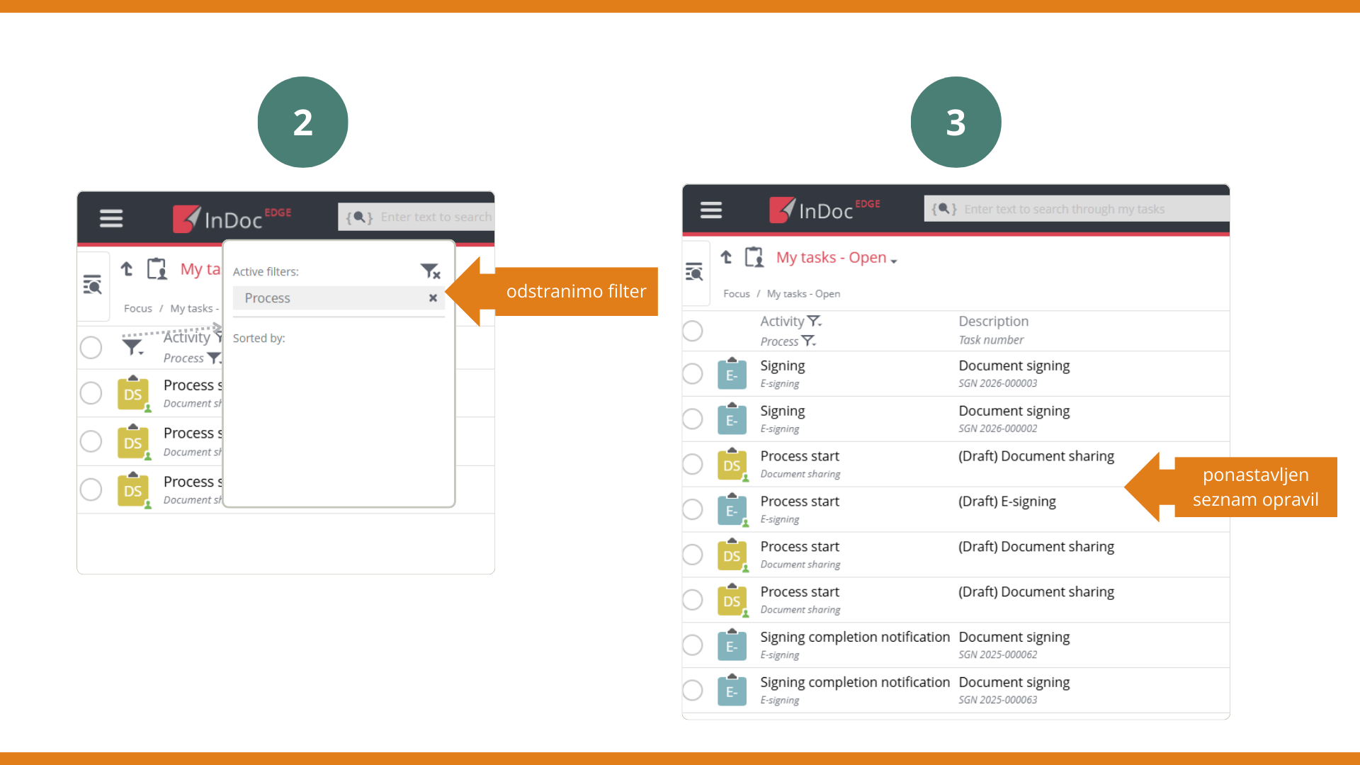This screenshot has width=1360, height=765.
Task: Open the filter funnel dropdown in the left header row
Action: point(132,348)
